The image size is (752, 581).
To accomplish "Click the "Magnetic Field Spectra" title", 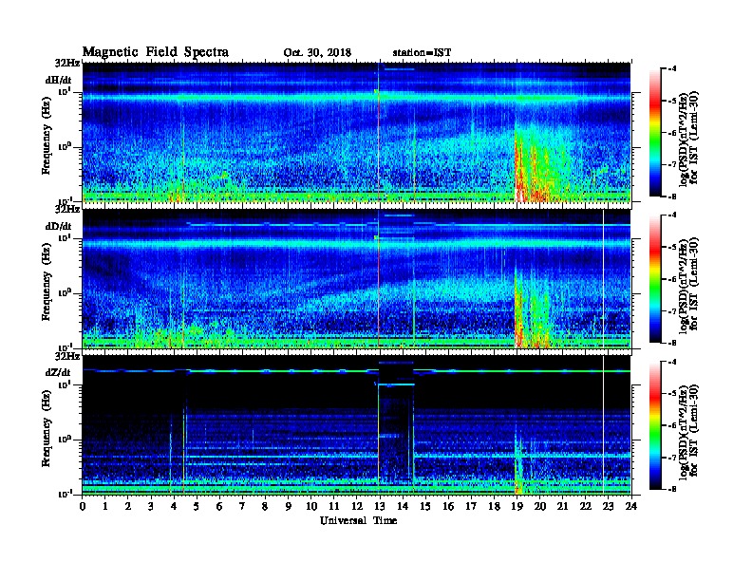I will pos(156,52).
